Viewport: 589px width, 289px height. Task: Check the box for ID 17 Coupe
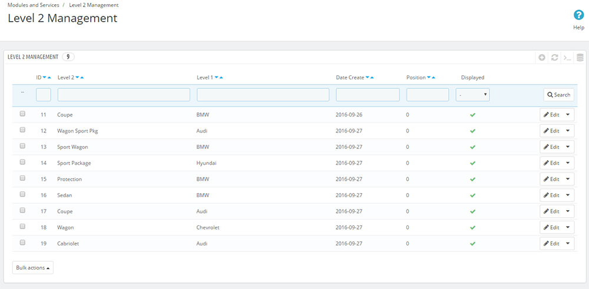(22, 210)
